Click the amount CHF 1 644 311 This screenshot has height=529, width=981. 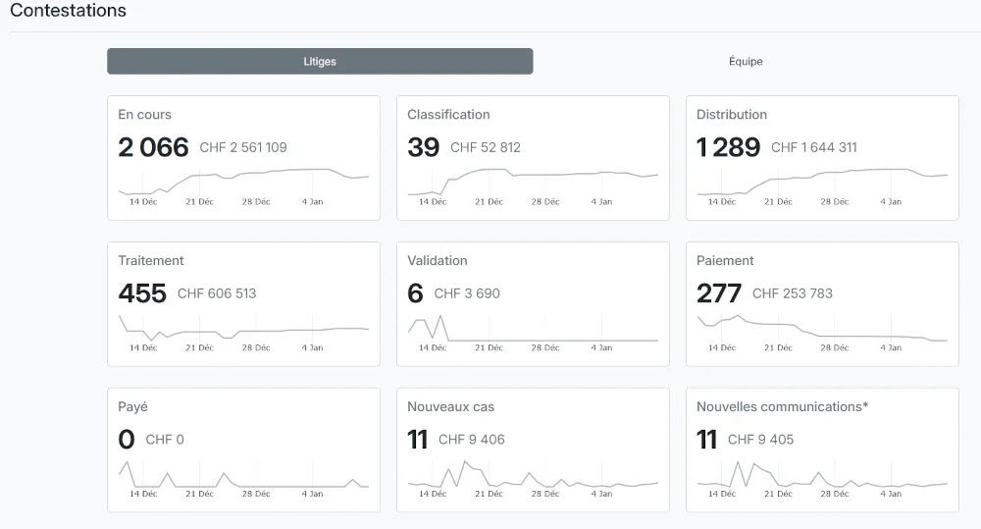pyautogui.click(x=814, y=147)
